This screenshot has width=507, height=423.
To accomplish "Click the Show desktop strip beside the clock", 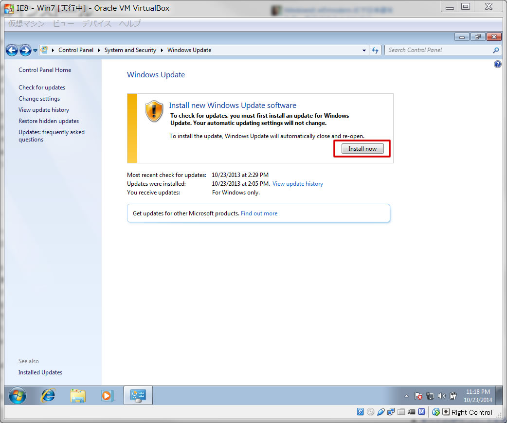I will click(499, 395).
